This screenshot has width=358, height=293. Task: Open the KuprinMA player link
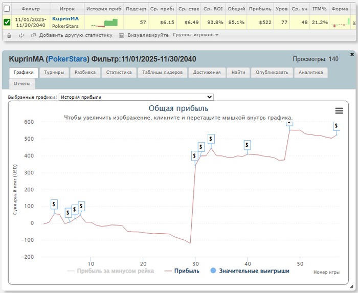pyautogui.click(x=65, y=19)
